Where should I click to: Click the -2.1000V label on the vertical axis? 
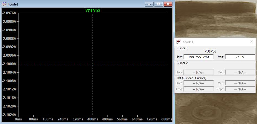[9, 64]
